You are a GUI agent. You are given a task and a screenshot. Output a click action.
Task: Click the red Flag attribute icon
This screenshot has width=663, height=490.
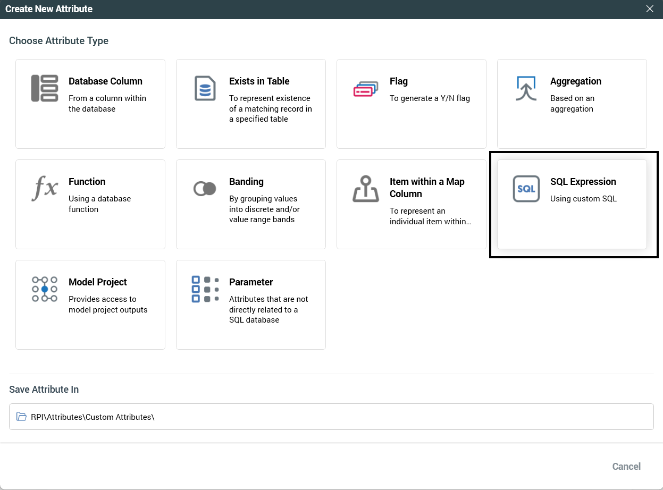tap(366, 89)
